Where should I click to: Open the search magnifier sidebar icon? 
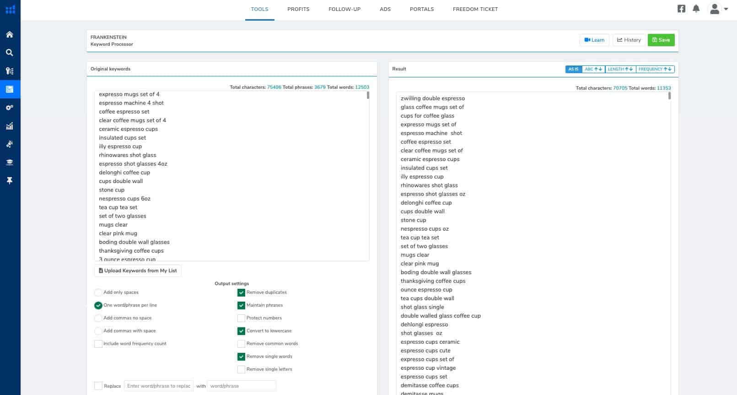point(10,53)
